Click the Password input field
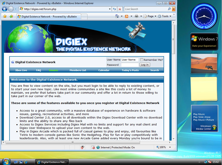The width and height of the screenshot is (222, 165). (130, 65)
